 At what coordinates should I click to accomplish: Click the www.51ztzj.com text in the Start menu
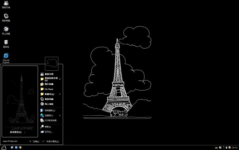[10, 141]
